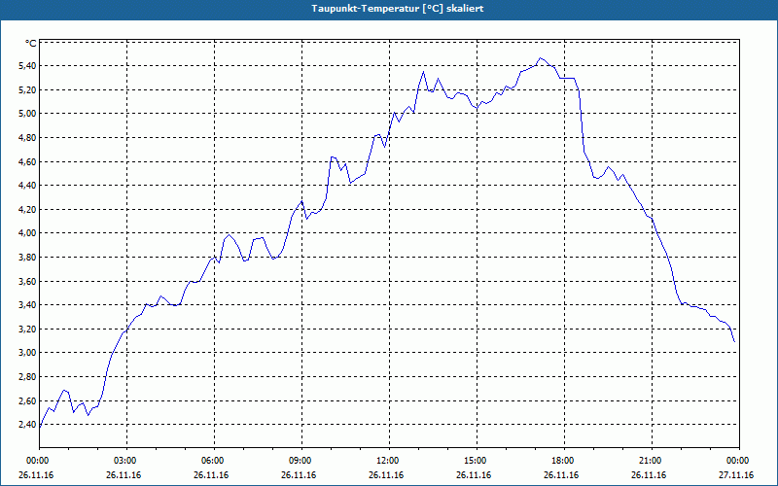Click the 5,20 y-axis label
Image resolution: width=778 pixels, height=486 pixels.
(28, 89)
